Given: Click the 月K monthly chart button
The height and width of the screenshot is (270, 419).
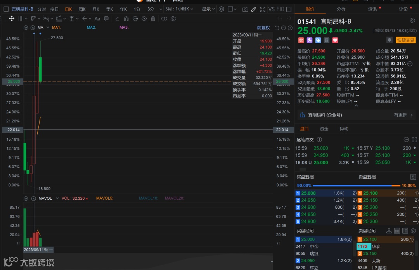Looking at the screenshot, I should coord(96,9).
